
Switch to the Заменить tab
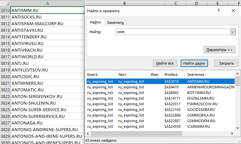[115, 23]
